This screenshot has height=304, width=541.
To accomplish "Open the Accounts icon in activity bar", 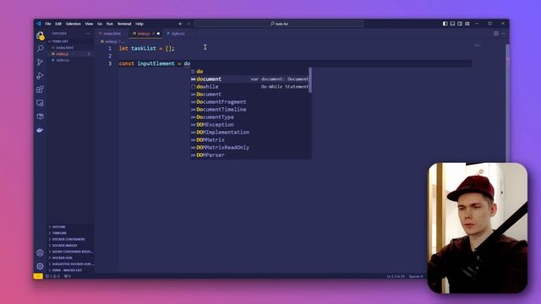I will coord(40,252).
